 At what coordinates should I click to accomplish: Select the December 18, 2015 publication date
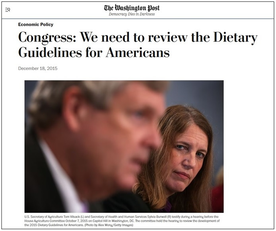[x=38, y=69]
